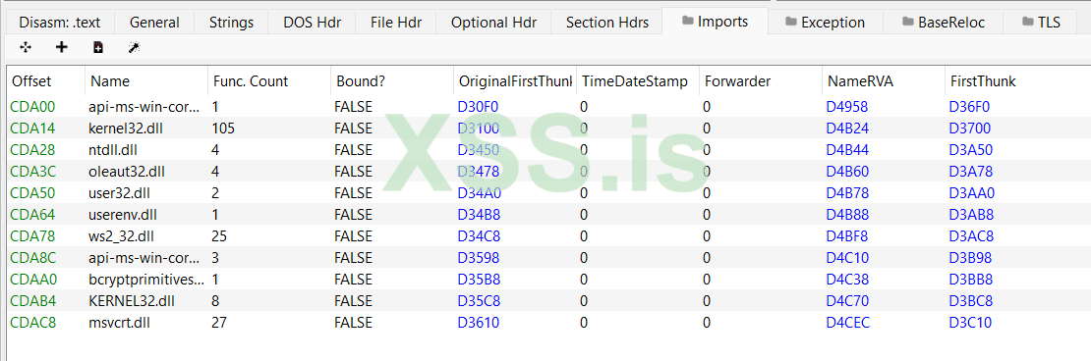Click FirstThunk value D3BC8
This screenshot has height=361, width=1091.
coord(971,301)
